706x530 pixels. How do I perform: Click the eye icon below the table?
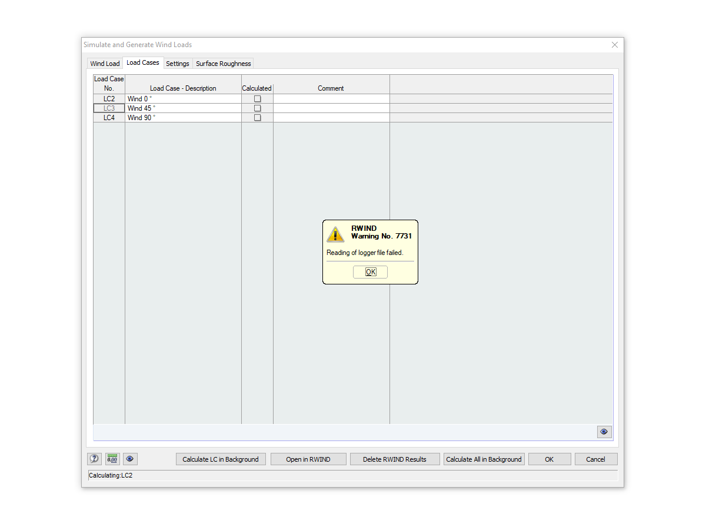[x=604, y=432]
